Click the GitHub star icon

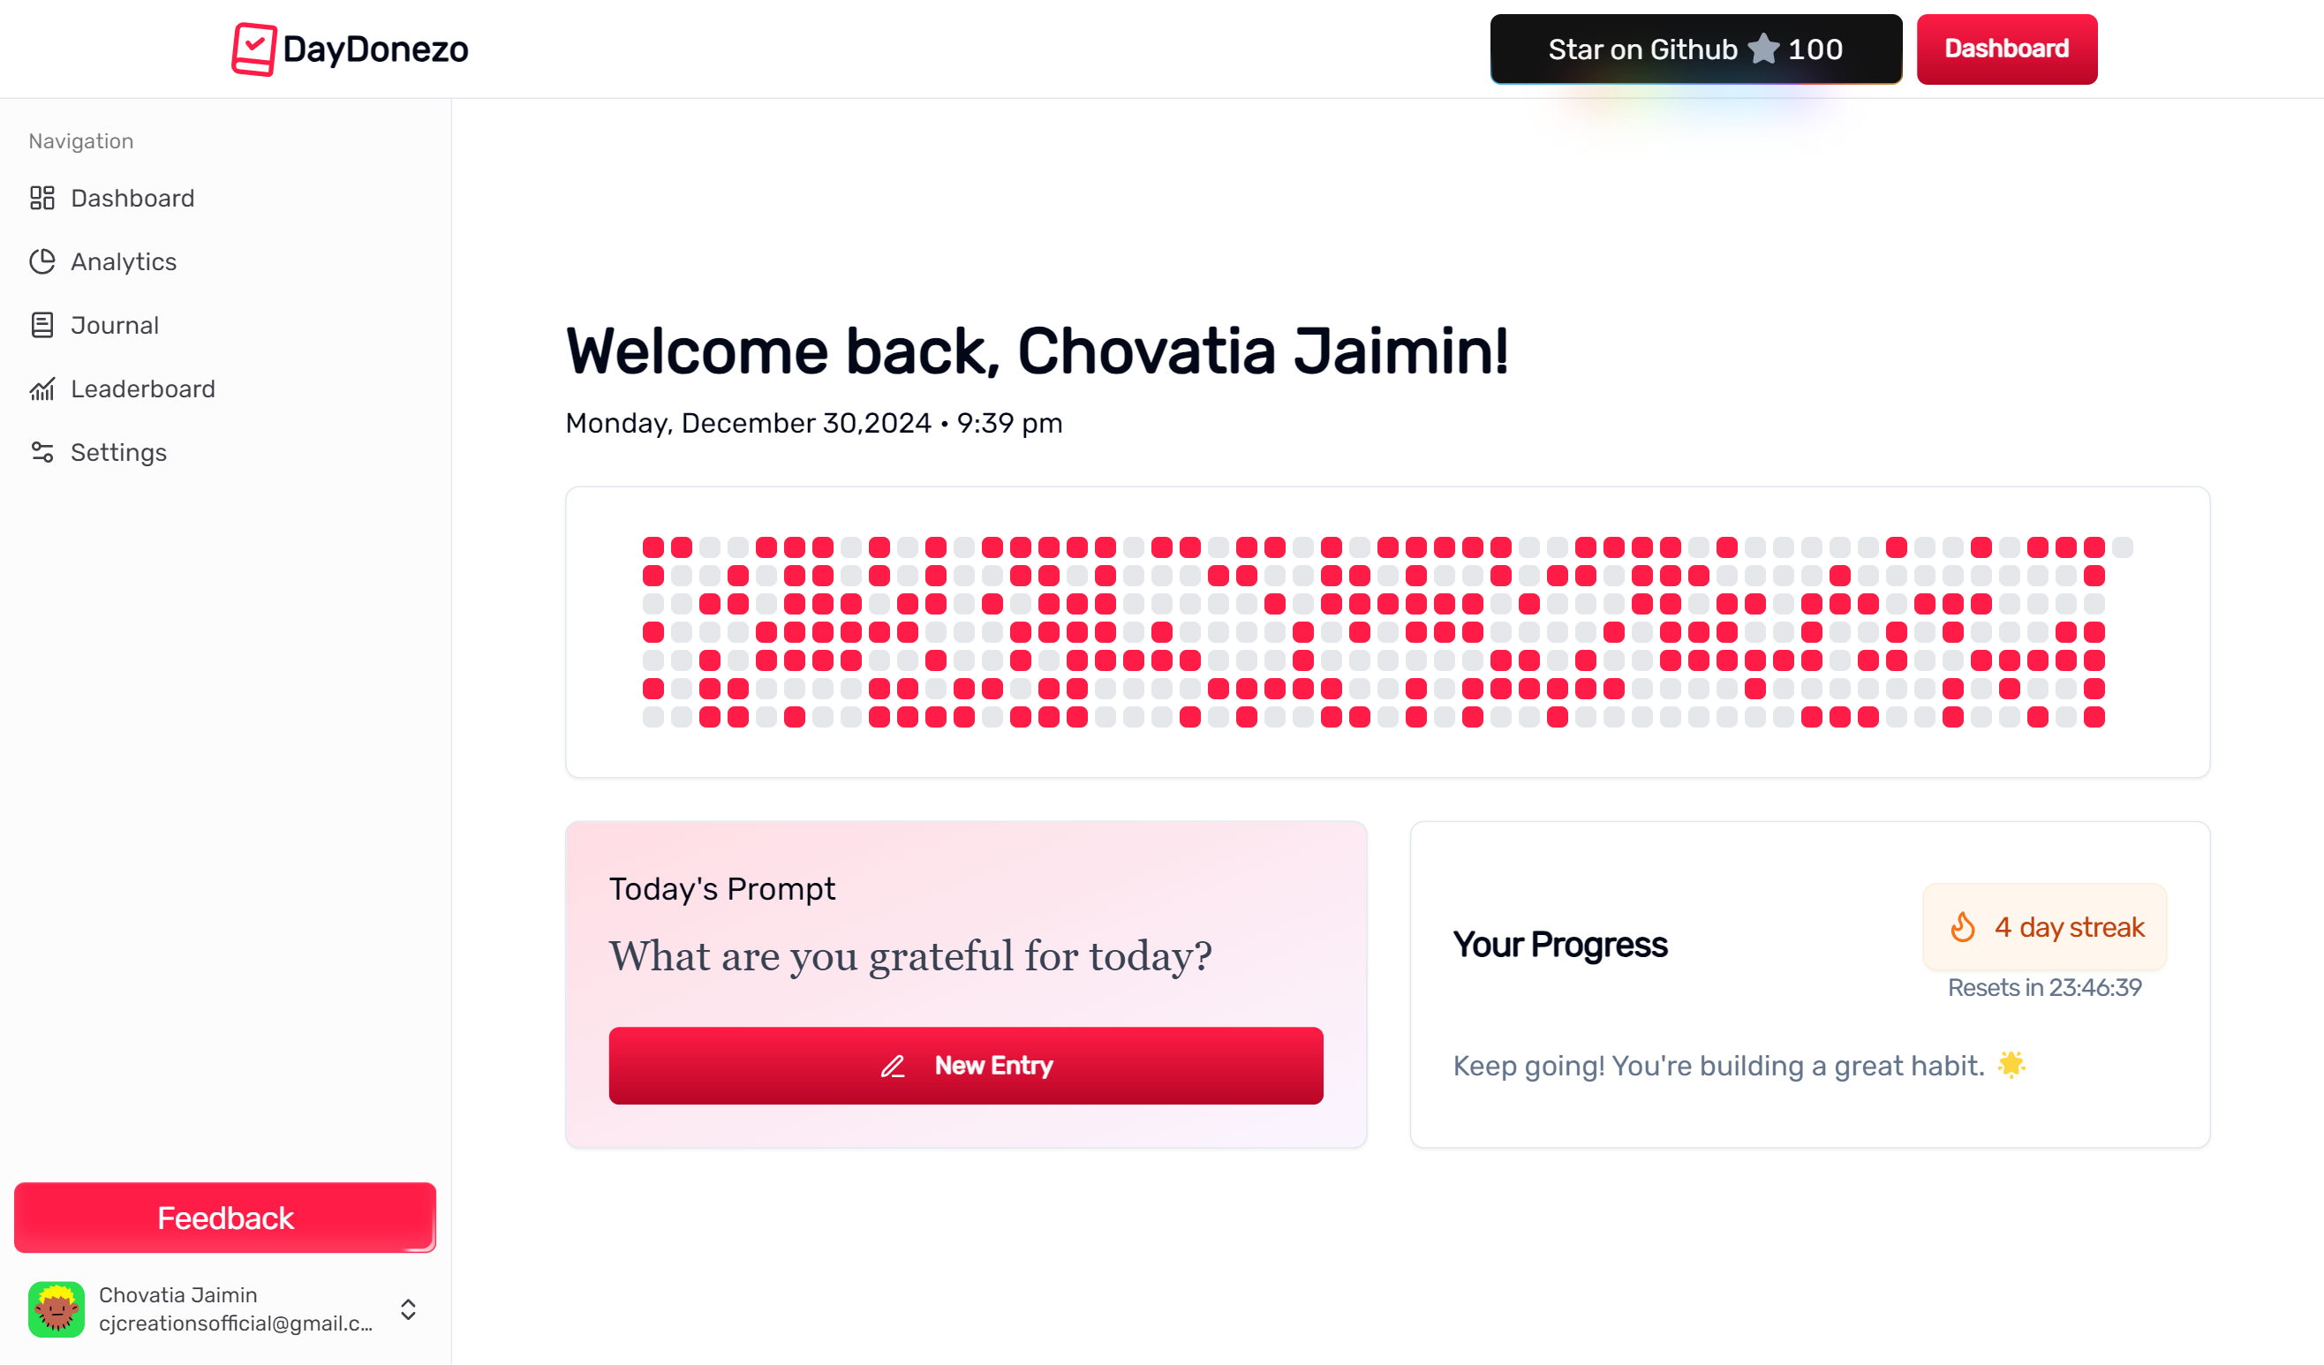1763,49
